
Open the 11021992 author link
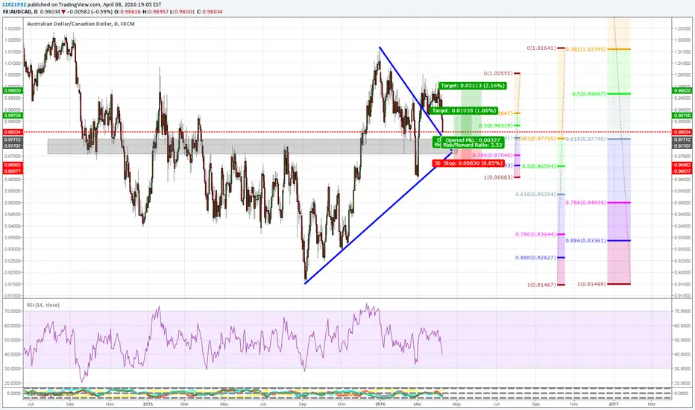tap(14, 4)
